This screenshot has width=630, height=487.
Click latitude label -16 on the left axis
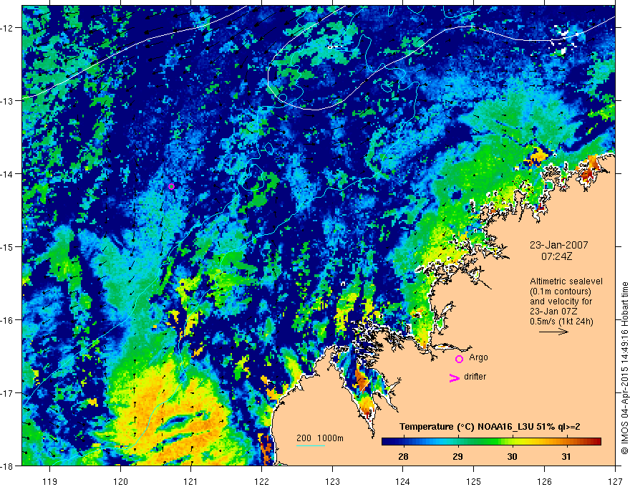click(x=7, y=320)
